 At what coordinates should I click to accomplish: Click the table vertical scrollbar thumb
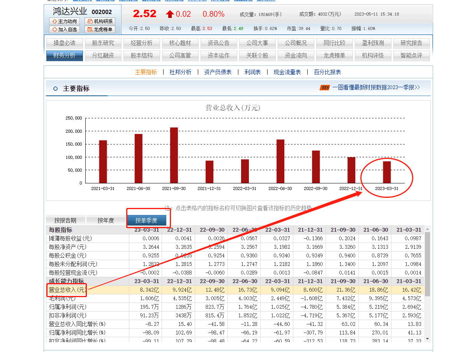tap(427, 265)
